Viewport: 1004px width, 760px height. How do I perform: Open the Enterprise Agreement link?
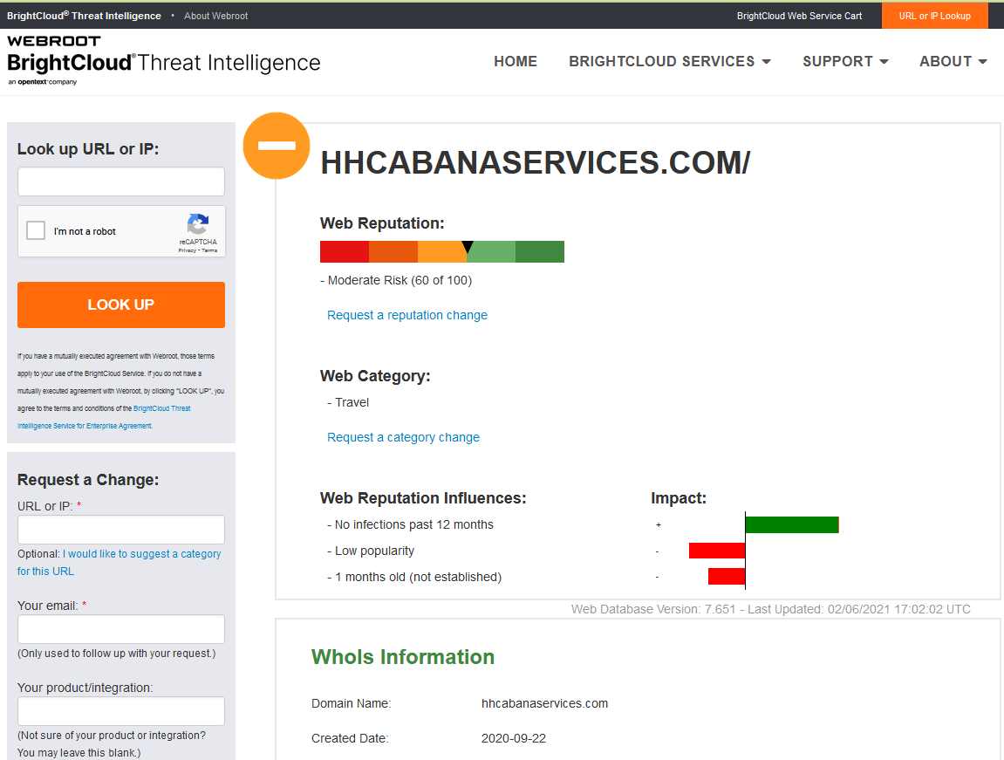[104, 417]
